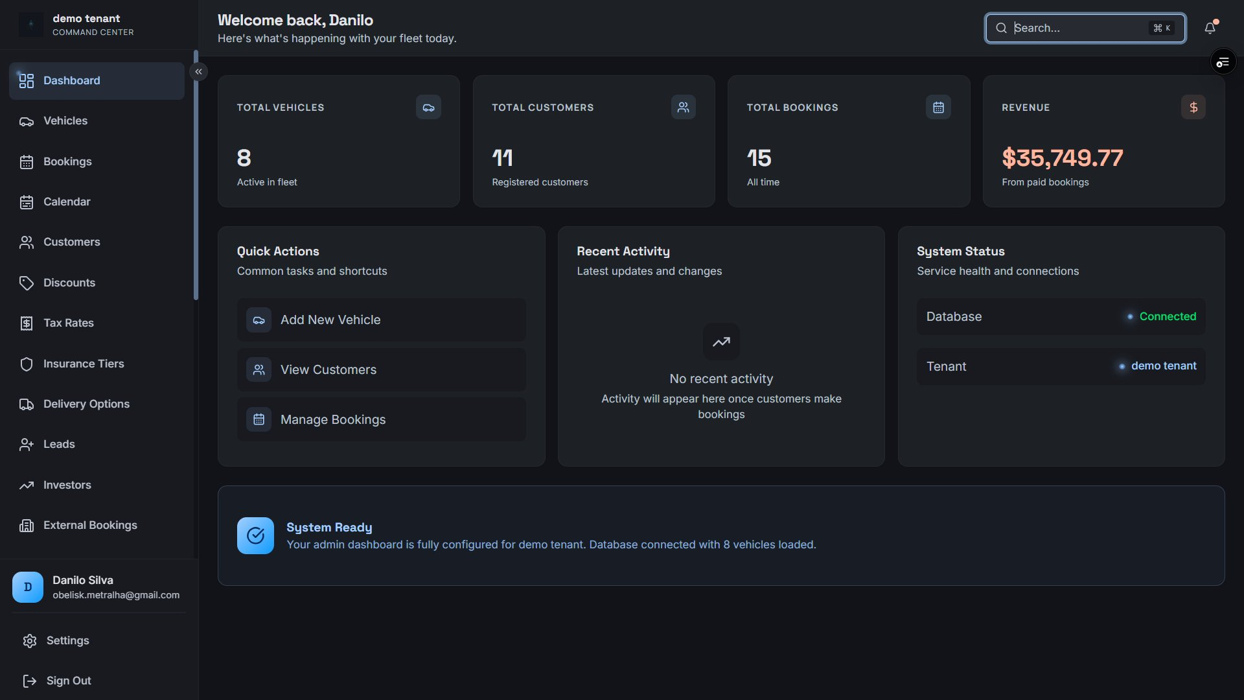Navigate to Tax Rates

pyautogui.click(x=97, y=323)
